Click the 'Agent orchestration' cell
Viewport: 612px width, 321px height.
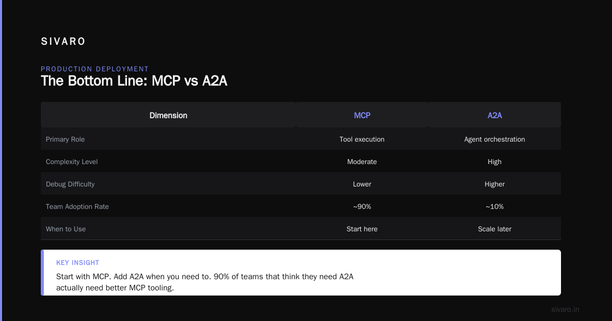[495, 139]
